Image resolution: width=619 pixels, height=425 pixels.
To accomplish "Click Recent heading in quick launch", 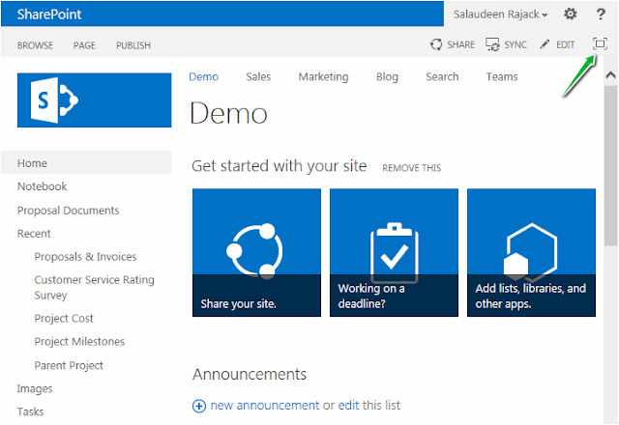I will coord(34,234).
